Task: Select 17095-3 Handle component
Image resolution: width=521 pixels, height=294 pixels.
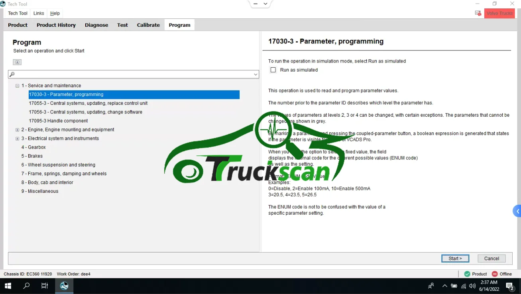Action: (58, 121)
